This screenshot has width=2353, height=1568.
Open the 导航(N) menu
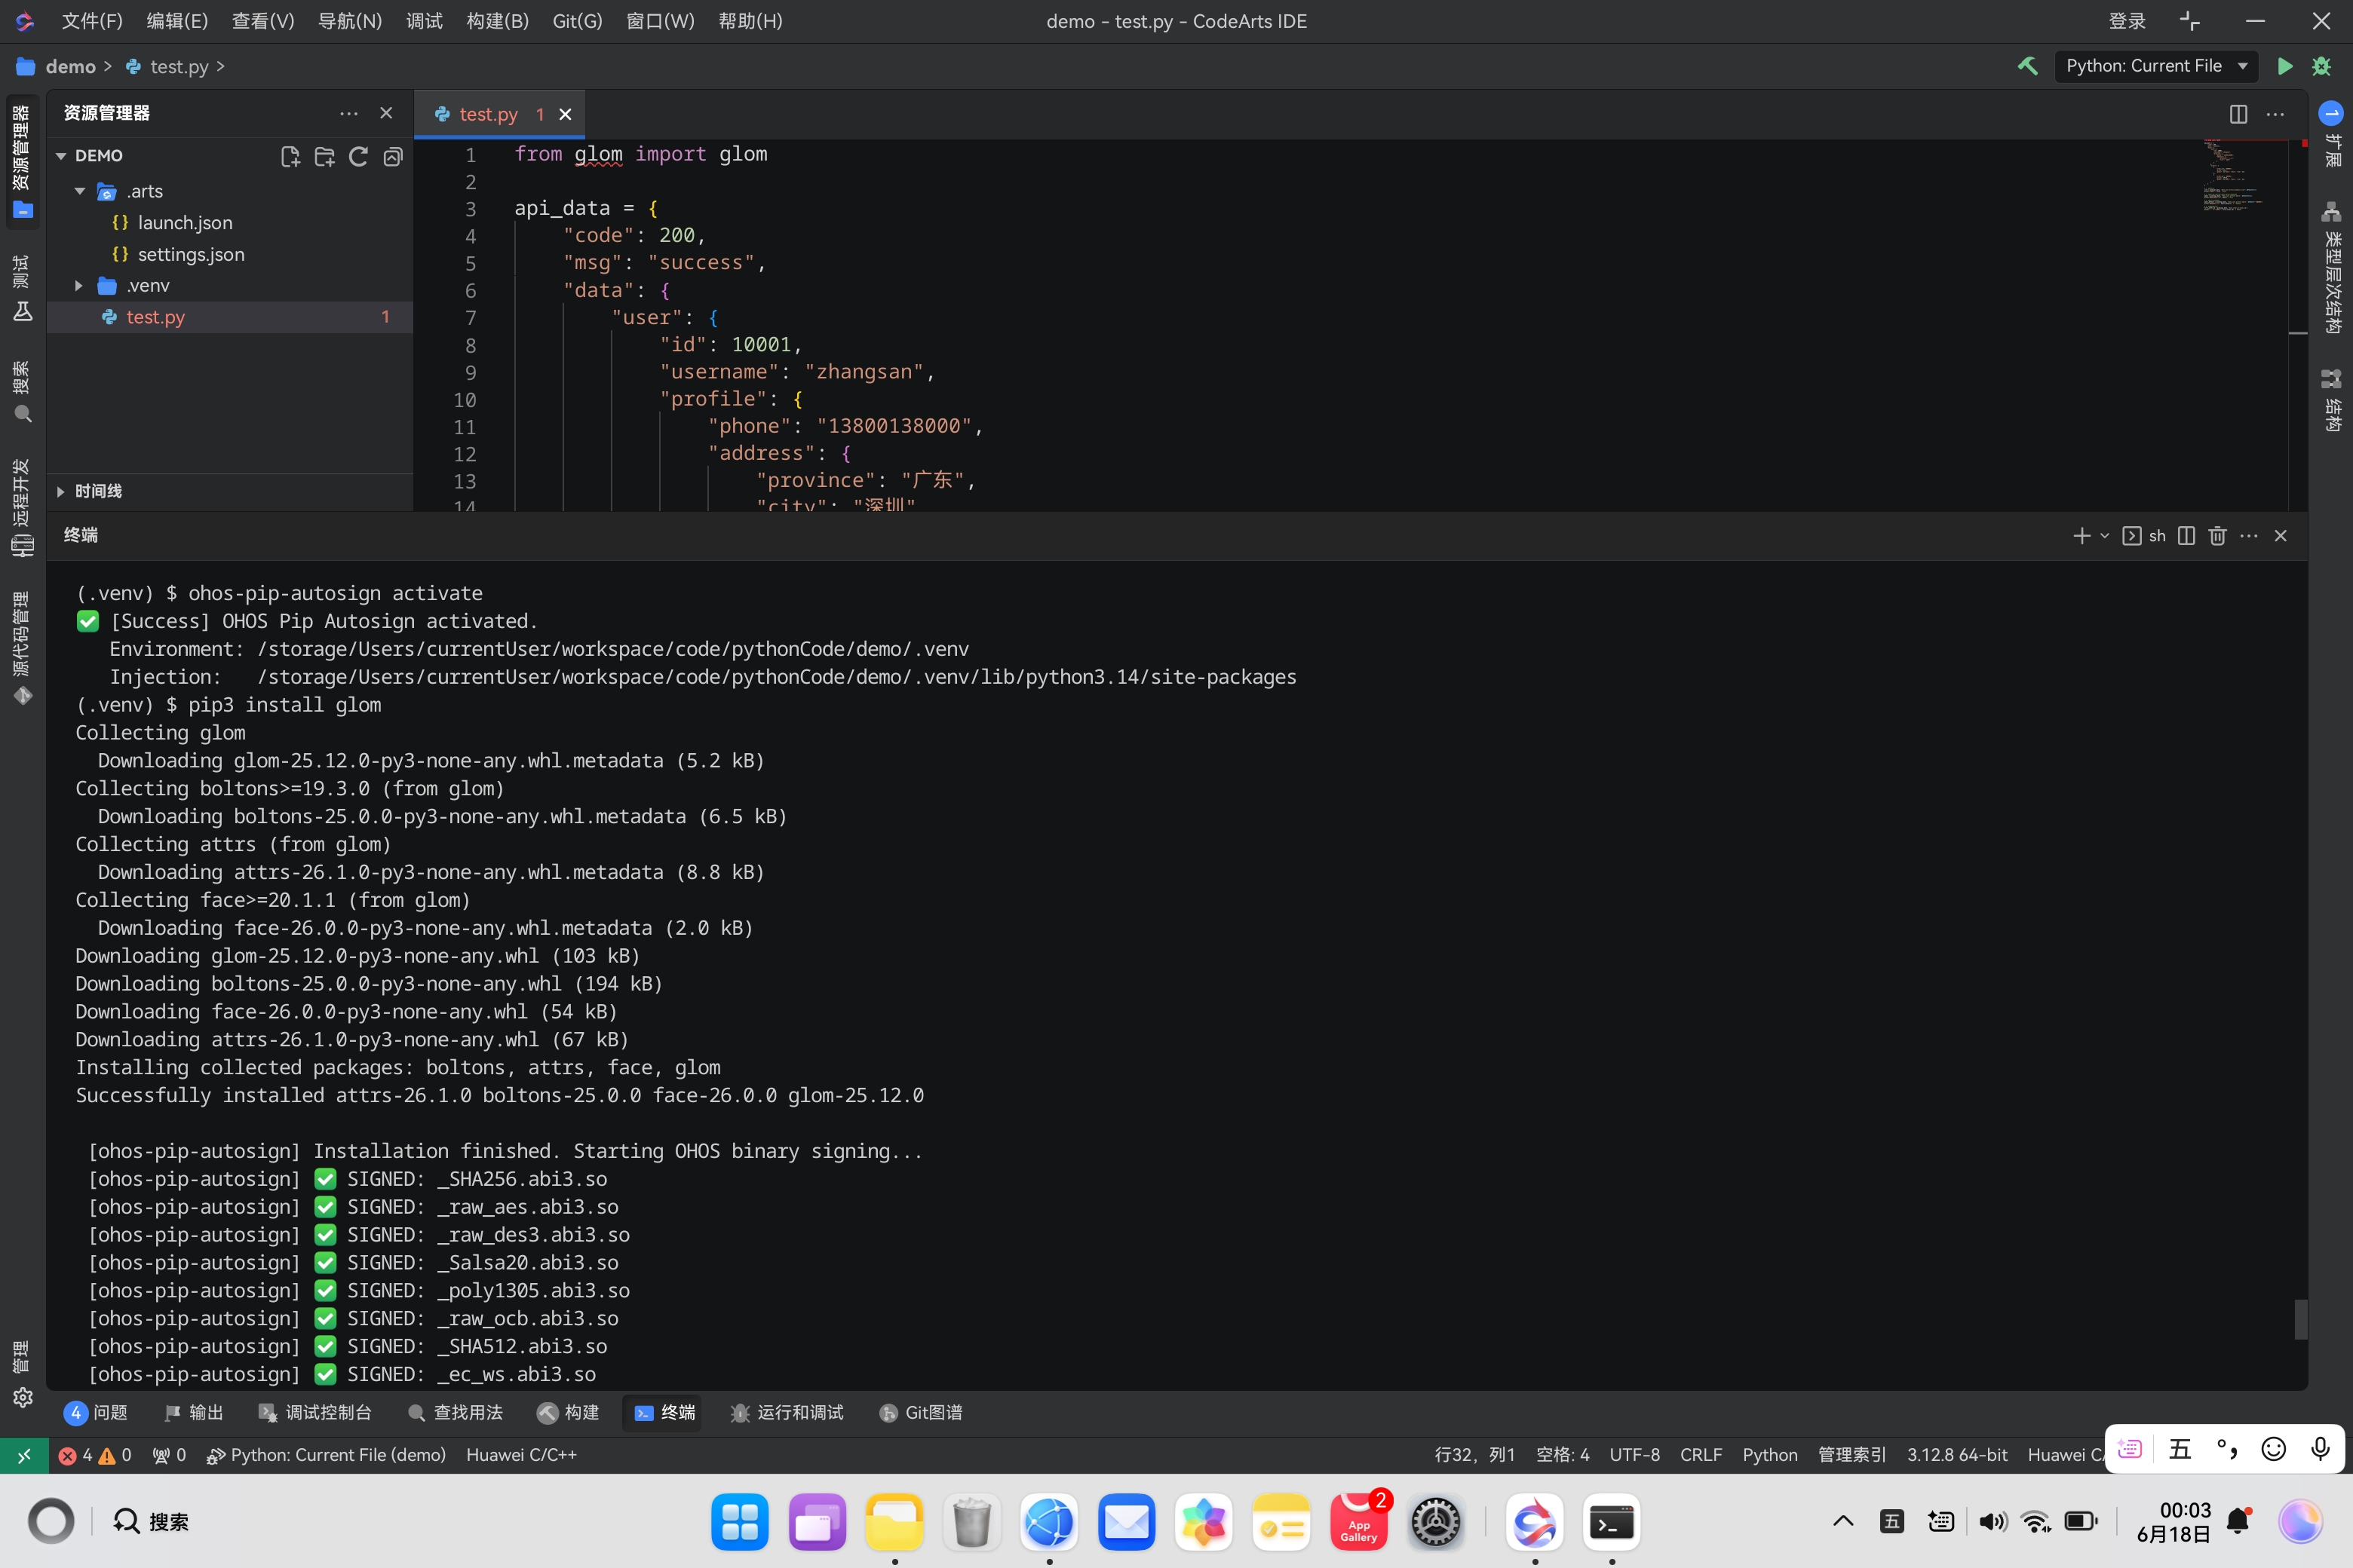click(x=349, y=21)
